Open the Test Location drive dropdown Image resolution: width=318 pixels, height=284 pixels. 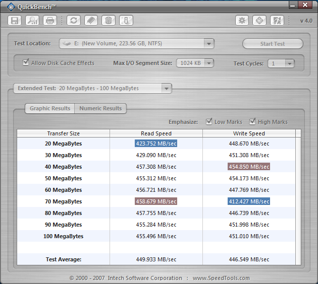pyautogui.click(x=209, y=44)
